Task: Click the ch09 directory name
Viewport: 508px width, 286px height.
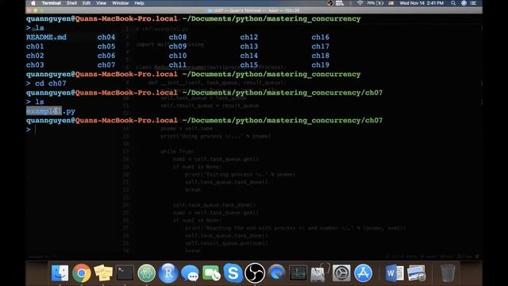Action: tap(178, 46)
